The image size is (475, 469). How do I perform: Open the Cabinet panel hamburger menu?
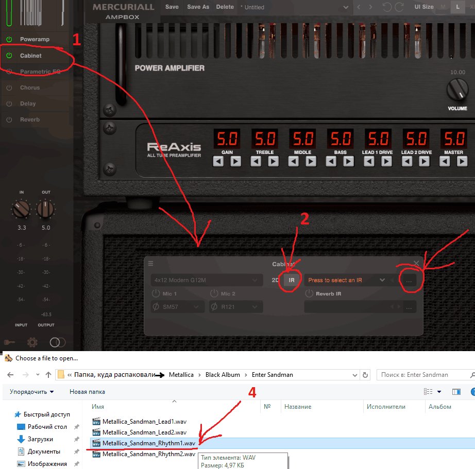[151, 264]
